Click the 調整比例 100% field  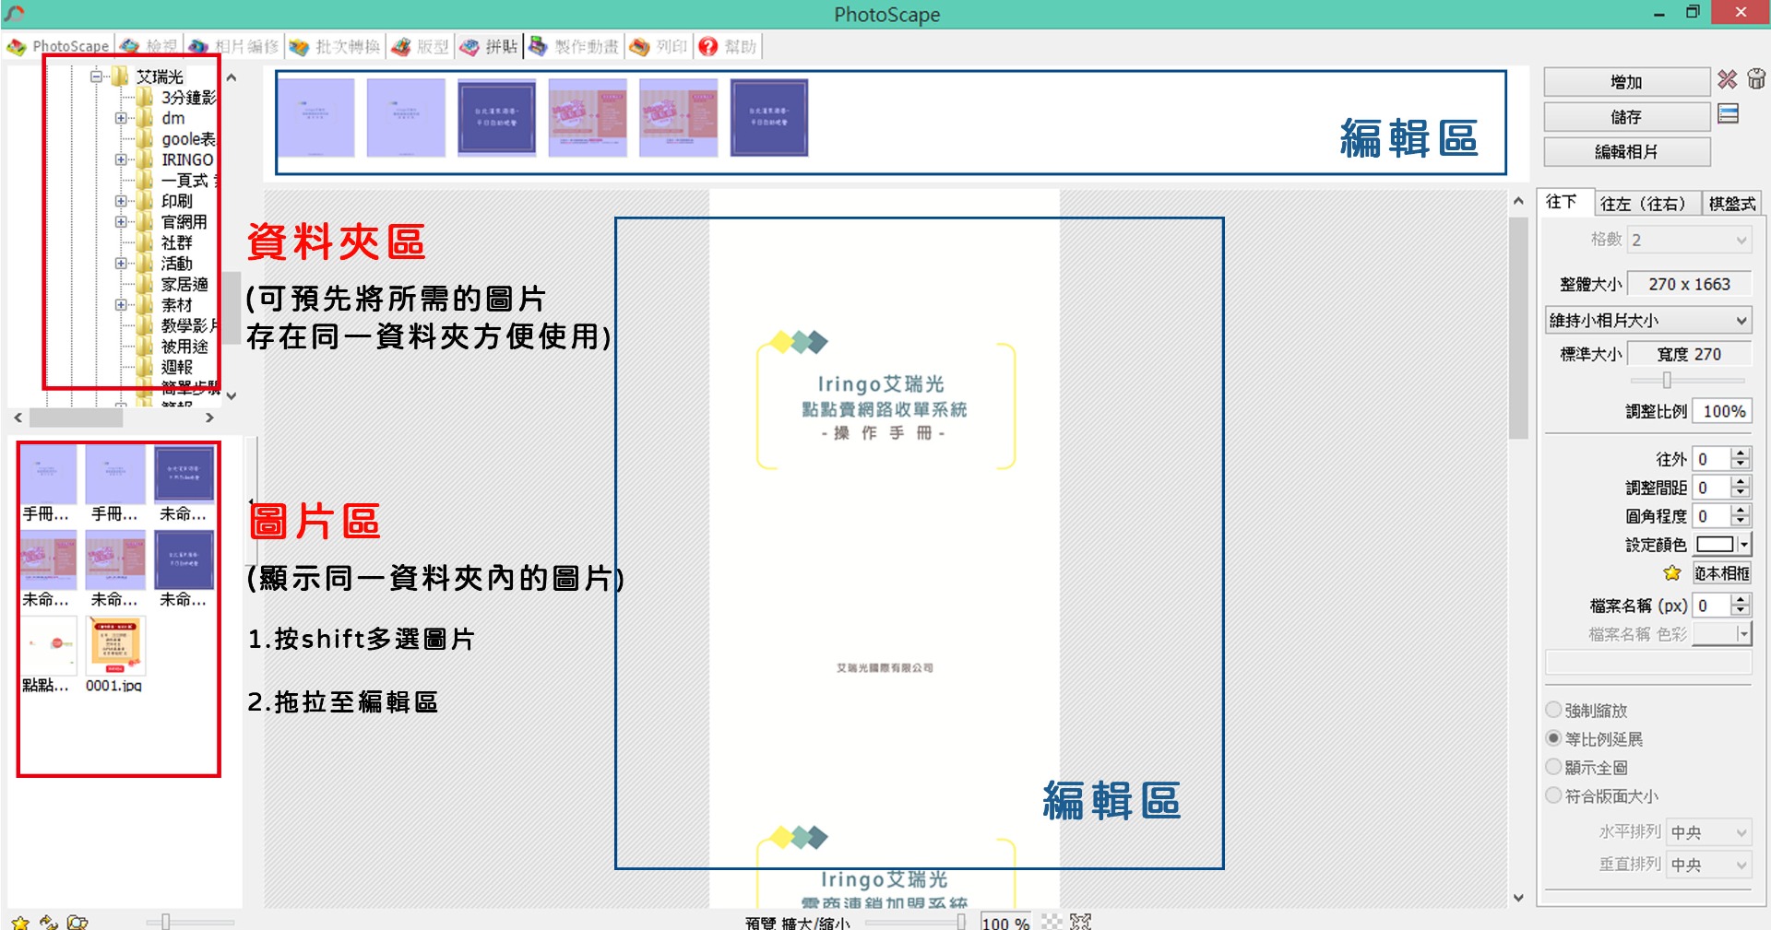click(1723, 411)
